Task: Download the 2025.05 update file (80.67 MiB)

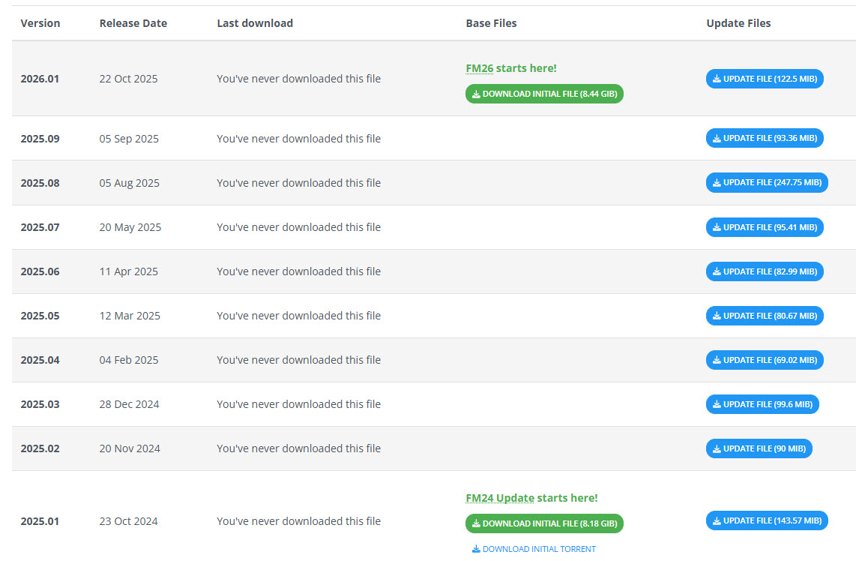Action: pyautogui.click(x=765, y=316)
